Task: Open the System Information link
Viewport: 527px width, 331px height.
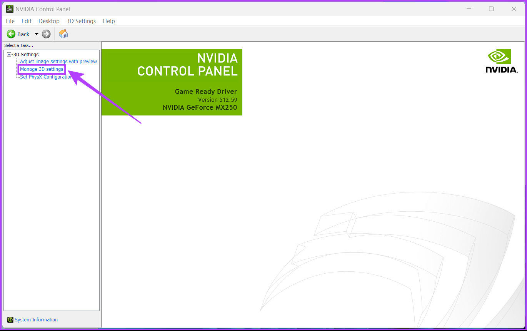Action: pyautogui.click(x=36, y=320)
